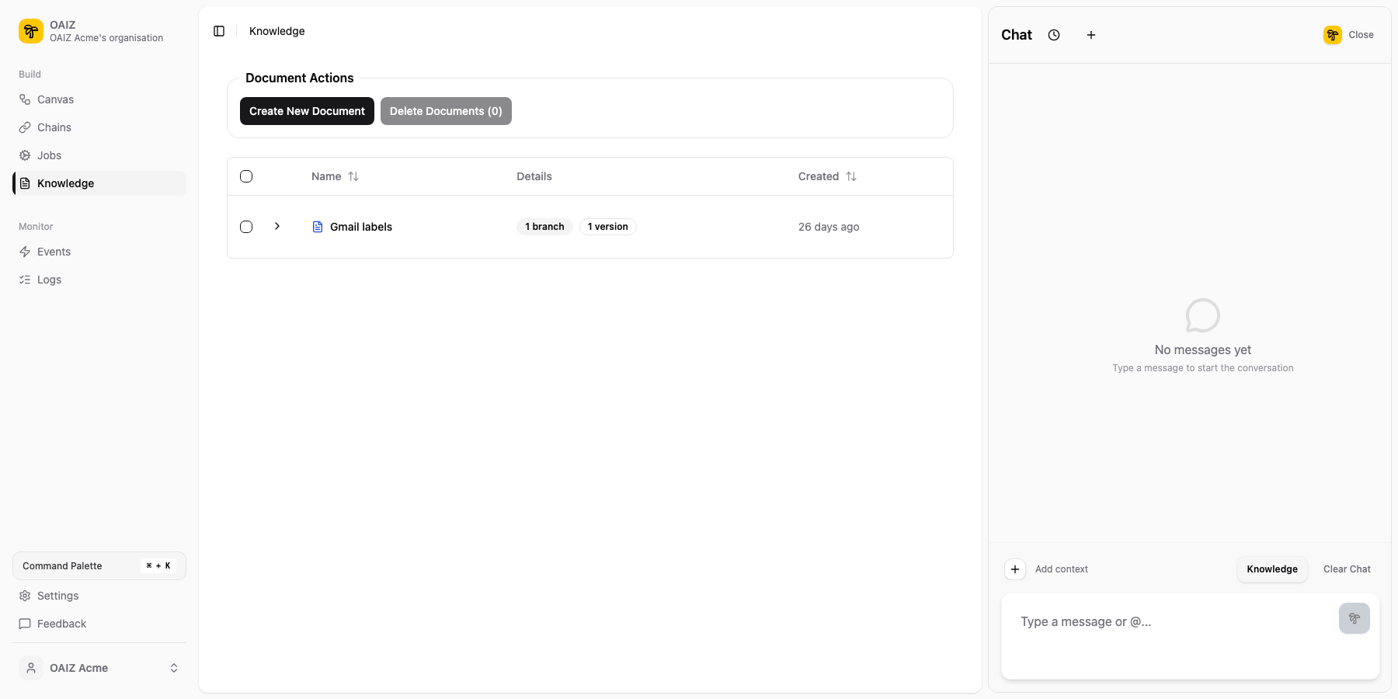
Task: Click Create New Document
Action: 306,110
